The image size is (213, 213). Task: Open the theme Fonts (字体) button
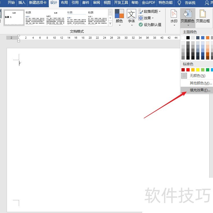pyautogui.click(x=131, y=17)
